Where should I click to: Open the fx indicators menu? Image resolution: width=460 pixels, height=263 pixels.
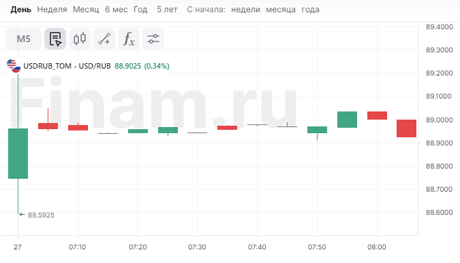tap(129, 39)
